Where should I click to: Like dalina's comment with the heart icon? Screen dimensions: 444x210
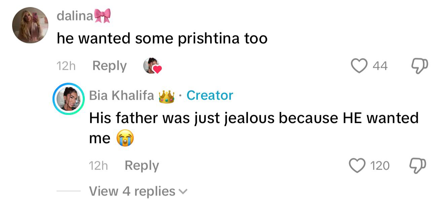tap(359, 66)
